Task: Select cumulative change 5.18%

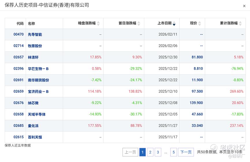Action: pos(239,57)
